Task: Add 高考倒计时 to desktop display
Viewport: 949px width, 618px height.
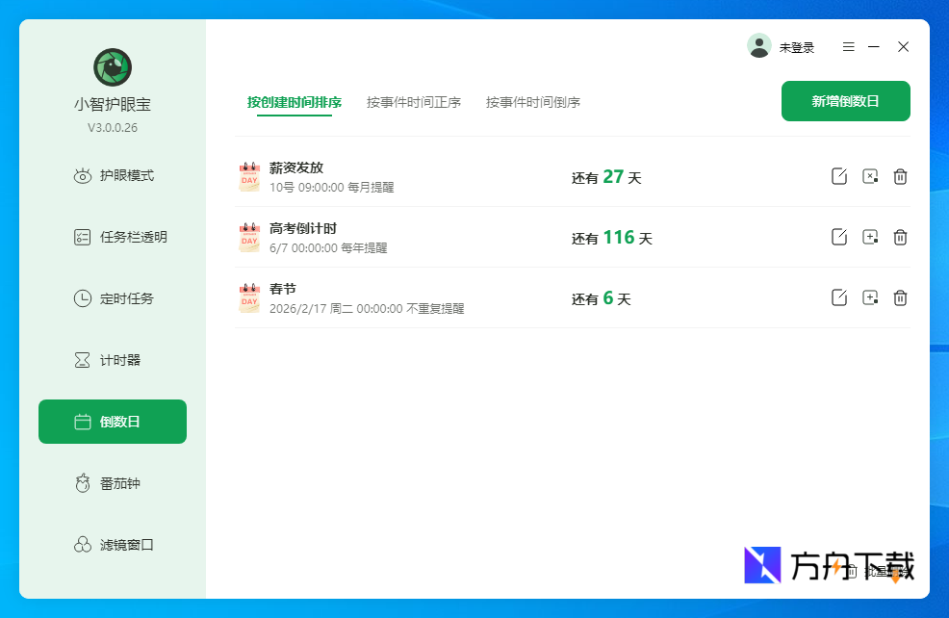Action: click(869, 237)
